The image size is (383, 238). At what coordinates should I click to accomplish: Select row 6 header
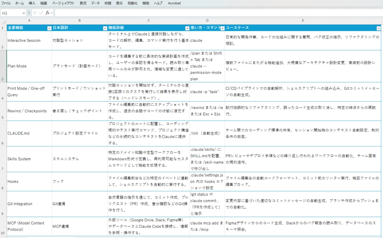3,133
